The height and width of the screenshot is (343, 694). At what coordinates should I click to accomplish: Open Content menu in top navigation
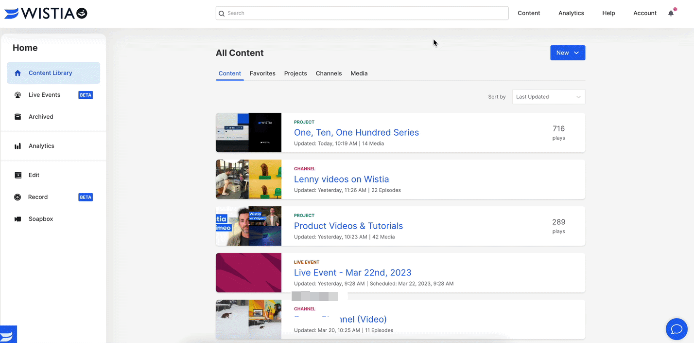coord(529,13)
